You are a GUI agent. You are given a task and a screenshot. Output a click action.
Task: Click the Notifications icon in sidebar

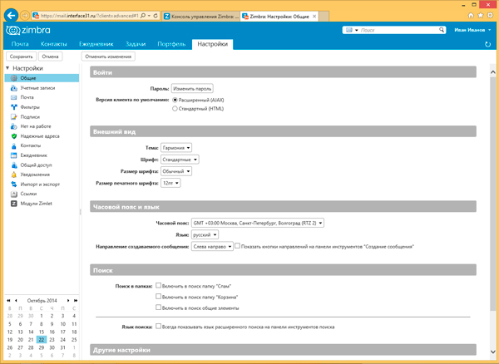coord(14,175)
